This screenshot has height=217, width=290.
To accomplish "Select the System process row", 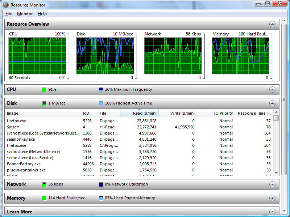I will 139,127.
